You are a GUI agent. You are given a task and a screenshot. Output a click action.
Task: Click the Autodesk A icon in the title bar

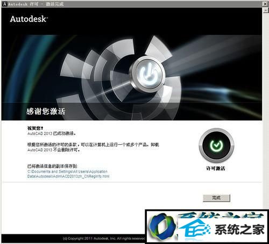pyautogui.click(x=5, y=4)
